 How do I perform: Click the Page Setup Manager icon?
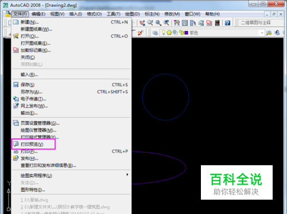point(15,123)
